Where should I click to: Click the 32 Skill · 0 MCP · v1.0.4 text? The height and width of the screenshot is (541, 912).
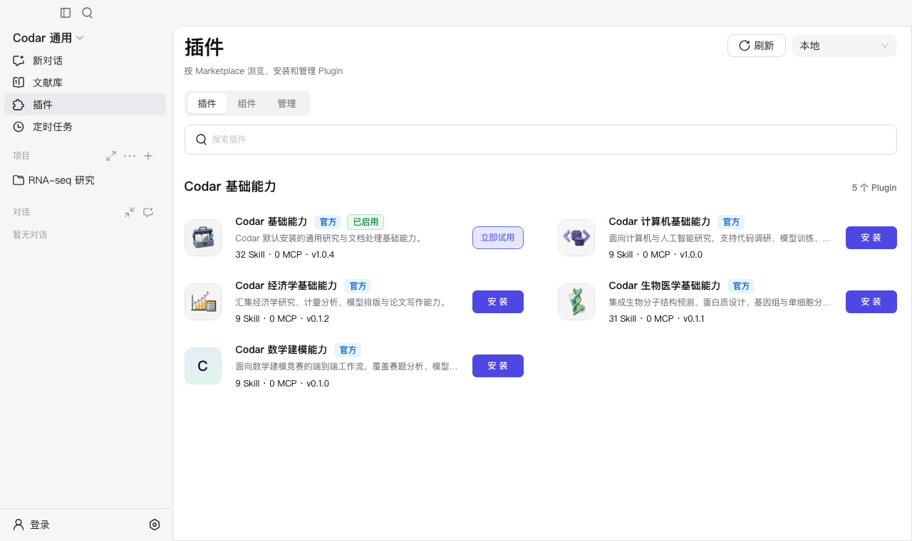click(285, 255)
